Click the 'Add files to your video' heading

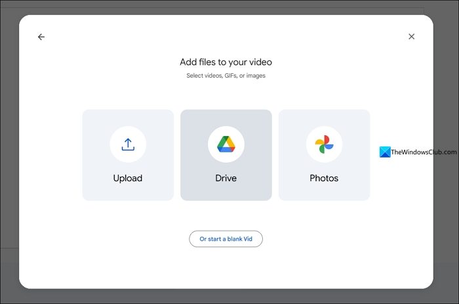(226, 62)
